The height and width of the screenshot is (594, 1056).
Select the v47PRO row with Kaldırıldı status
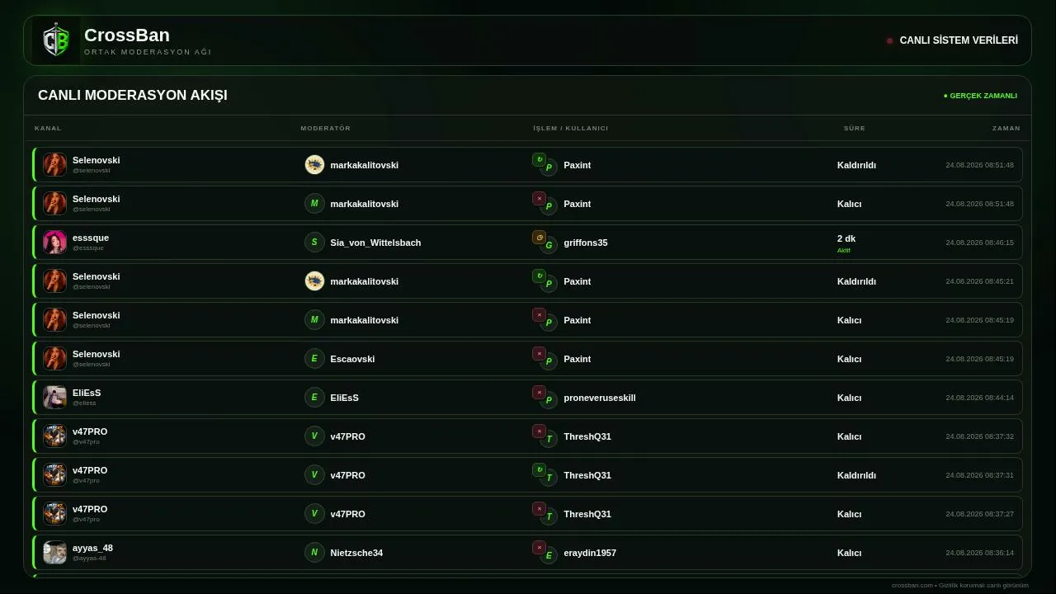pos(528,475)
